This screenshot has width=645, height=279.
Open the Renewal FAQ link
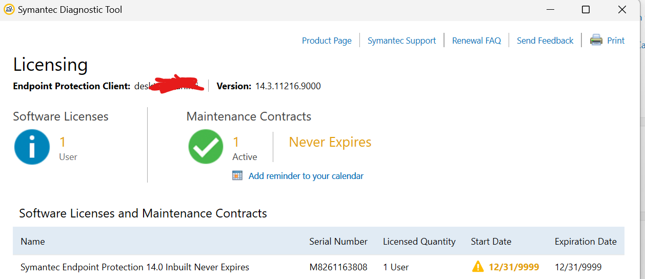pos(476,41)
